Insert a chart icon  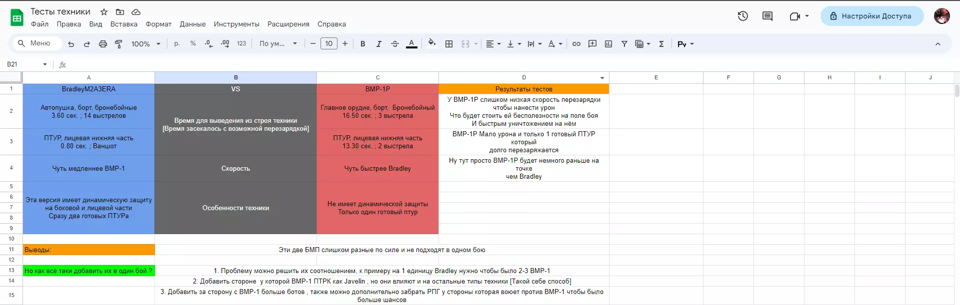(x=608, y=44)
